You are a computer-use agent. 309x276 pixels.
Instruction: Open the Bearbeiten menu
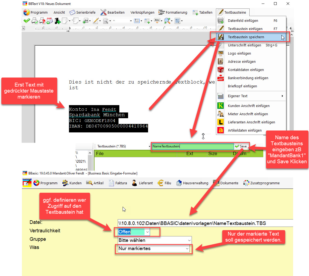click(112, 12)
